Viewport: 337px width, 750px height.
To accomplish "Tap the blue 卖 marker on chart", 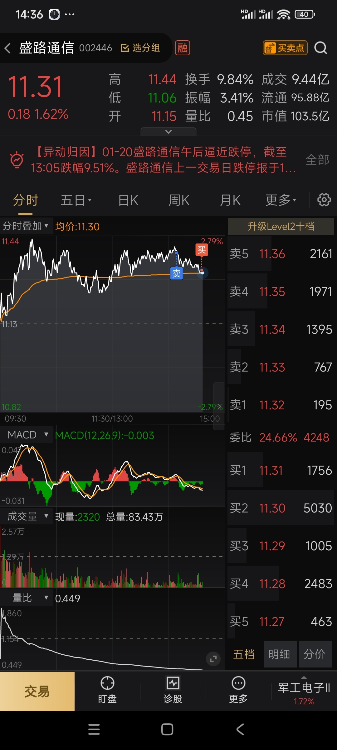I will click(x=176, y=273).
